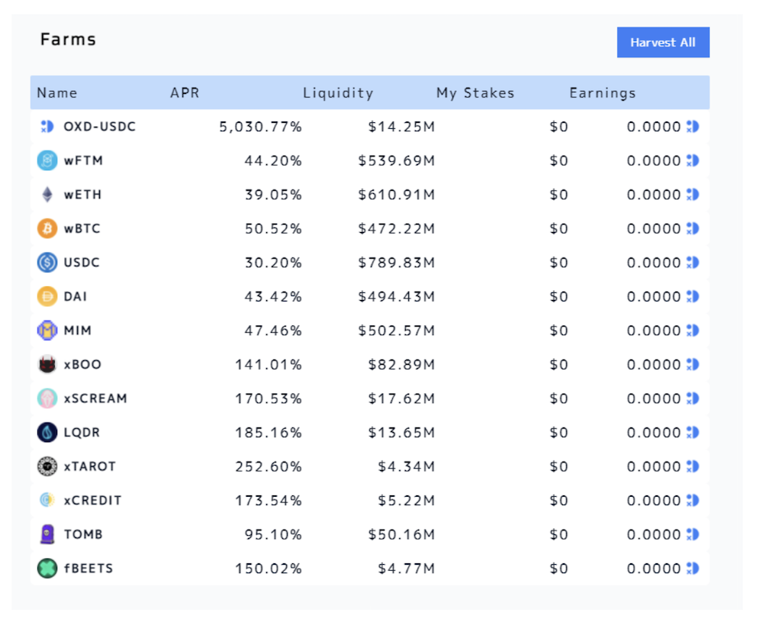Viewport: 763px width, 619px height.
Task: Click the Harvest All button
Action: coord(663,42)
